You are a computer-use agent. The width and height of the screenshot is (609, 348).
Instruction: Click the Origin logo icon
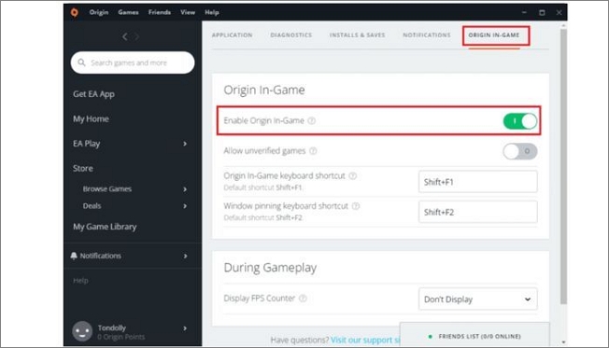click(x=74, y=12)
